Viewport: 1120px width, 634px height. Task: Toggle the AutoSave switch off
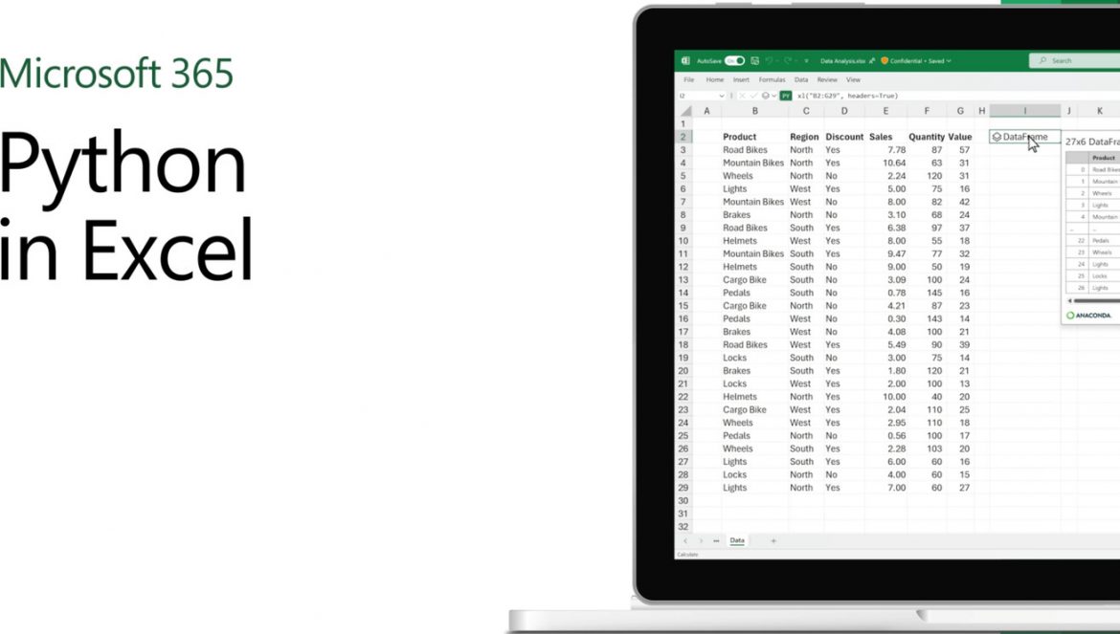[x=734, y=60]
